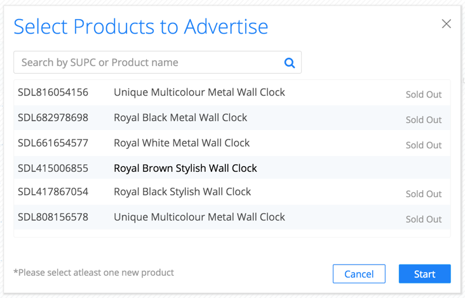
Task: Pick the Royal Black Stylish Wall Clock row
Action: pyautogui.click(x=232, y=191)
